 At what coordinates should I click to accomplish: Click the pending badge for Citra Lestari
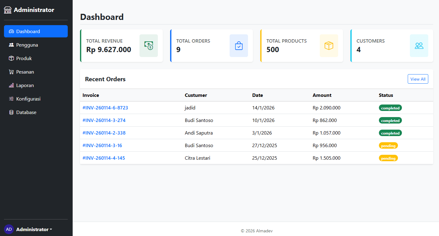coord(388,158)
